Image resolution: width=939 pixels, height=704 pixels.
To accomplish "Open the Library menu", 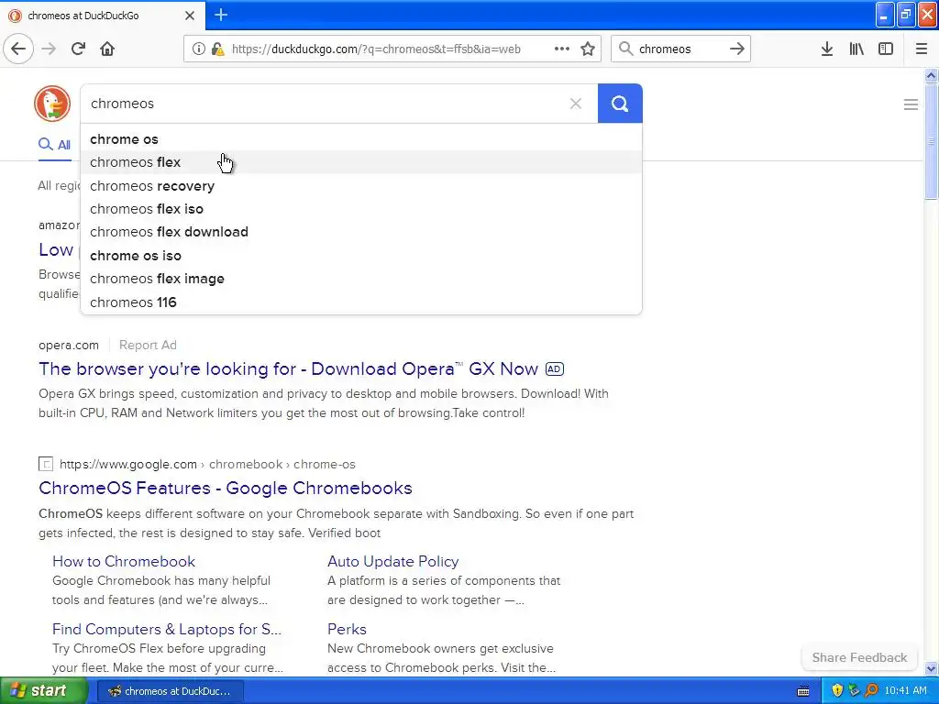I will (x=856, y=49).
